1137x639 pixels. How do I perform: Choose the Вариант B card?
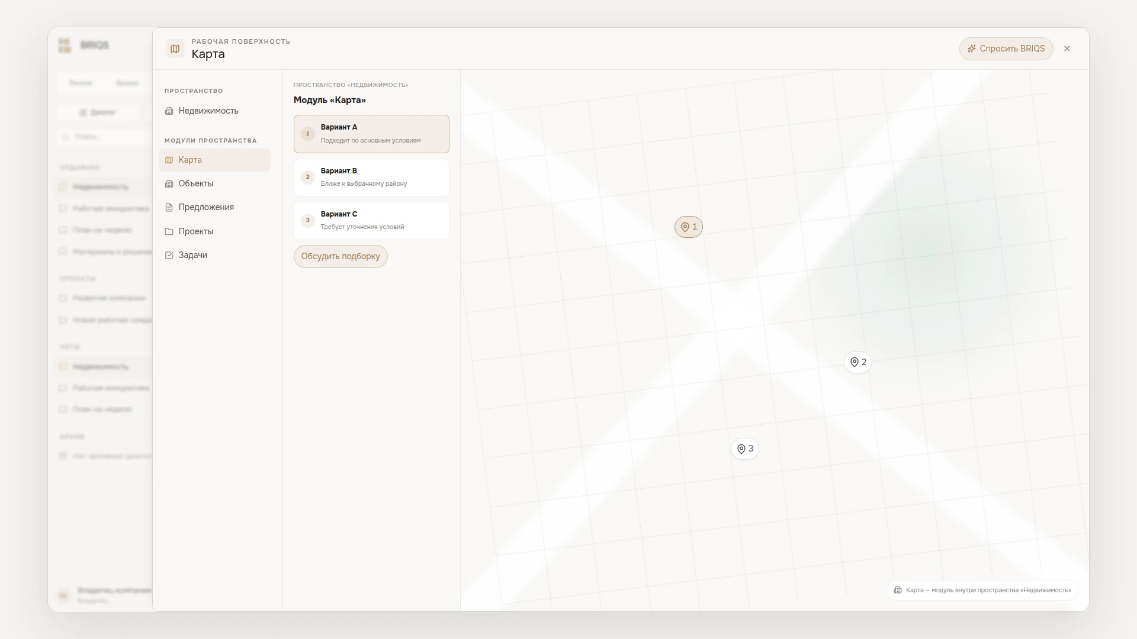pyautogui.click(x=371, y=177)
